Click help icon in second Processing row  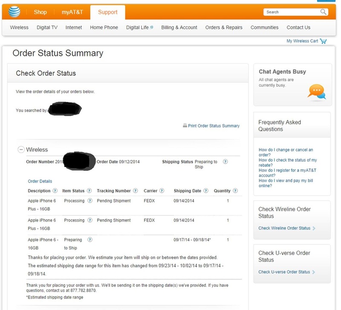tap(90, 220)
